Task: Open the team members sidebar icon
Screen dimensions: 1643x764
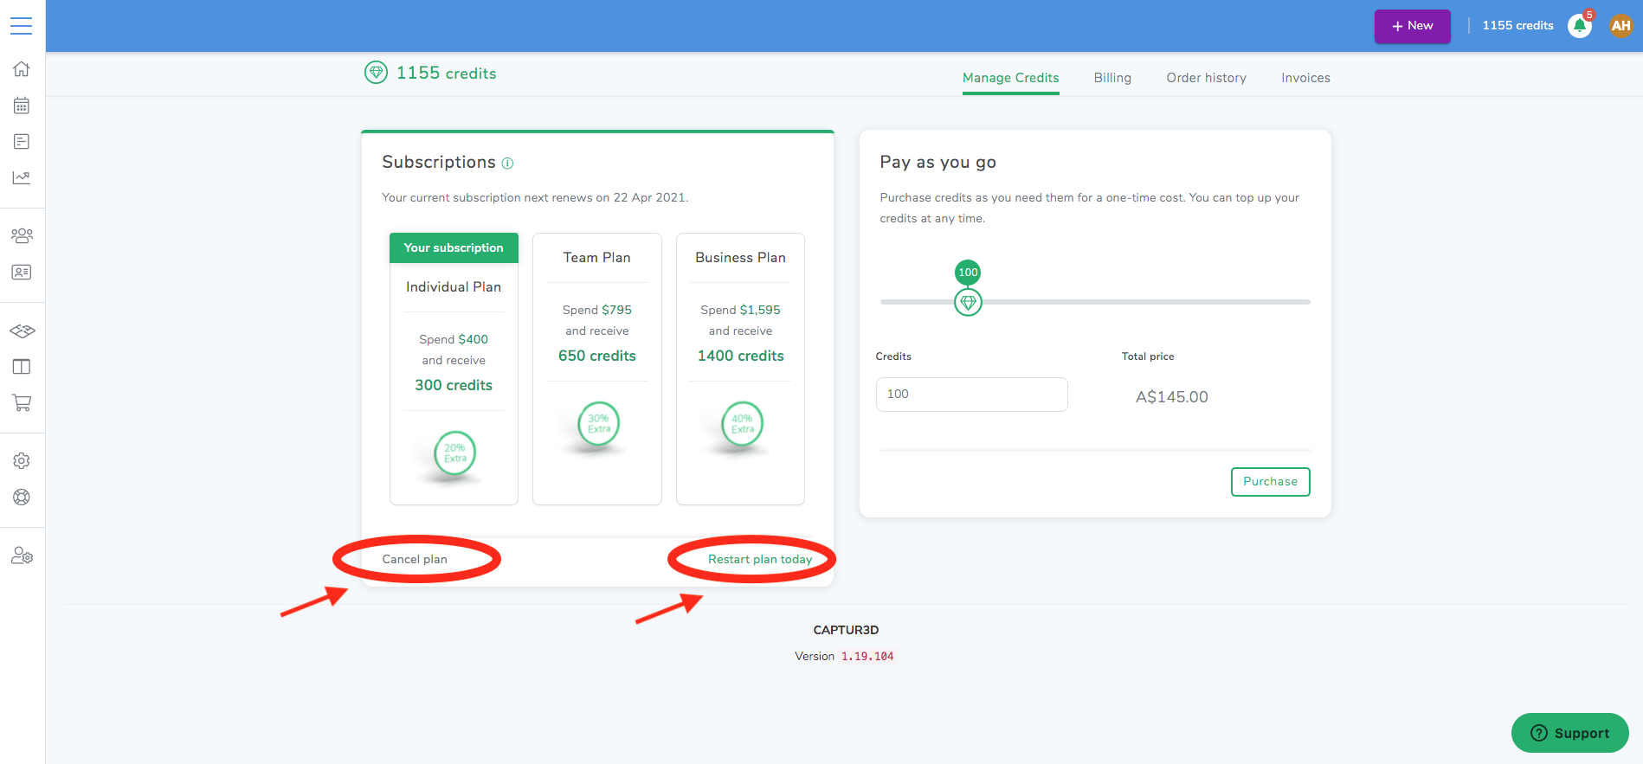Action: pos(22,235)
